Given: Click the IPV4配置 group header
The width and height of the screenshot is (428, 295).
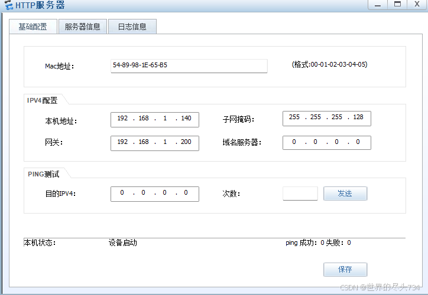Looking at the screenshot, I should coord(43,100).
